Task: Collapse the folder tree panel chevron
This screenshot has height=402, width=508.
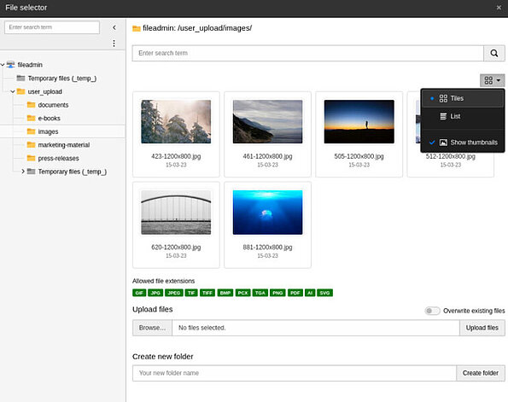Action: (x=114, y=27)
